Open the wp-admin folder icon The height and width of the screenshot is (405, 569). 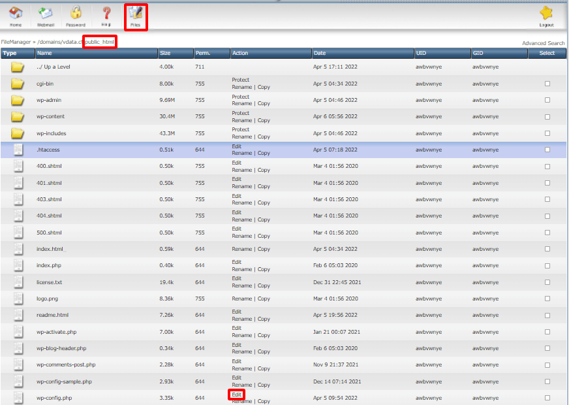pyautogui.click(x=18, y=100)
